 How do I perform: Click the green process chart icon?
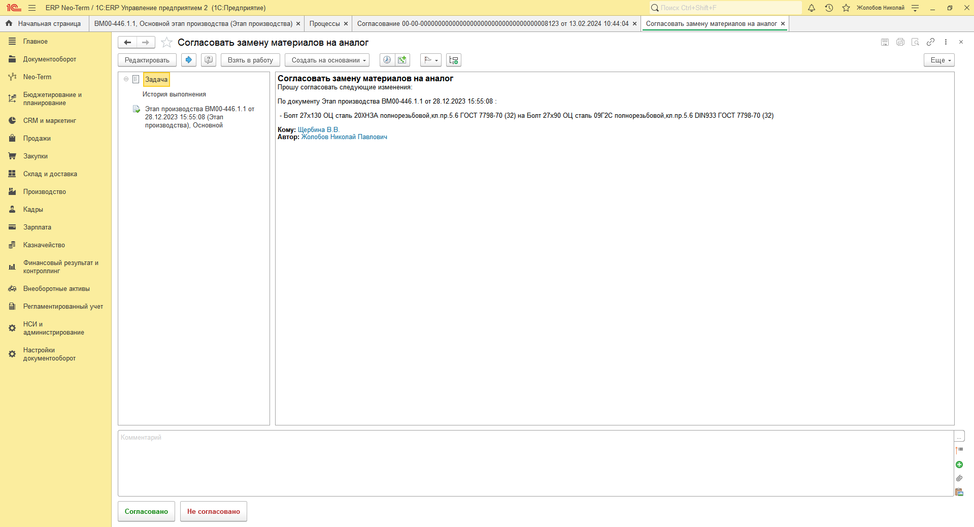pyautogui.click(x=402, y=60)
